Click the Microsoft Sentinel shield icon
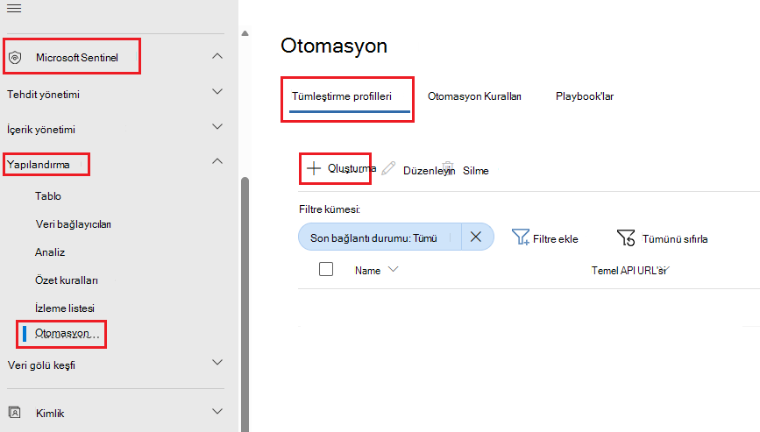 pos(16,58)
